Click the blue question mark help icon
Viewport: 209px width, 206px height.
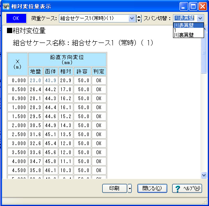pyautogui.click(x=178, y=189)
